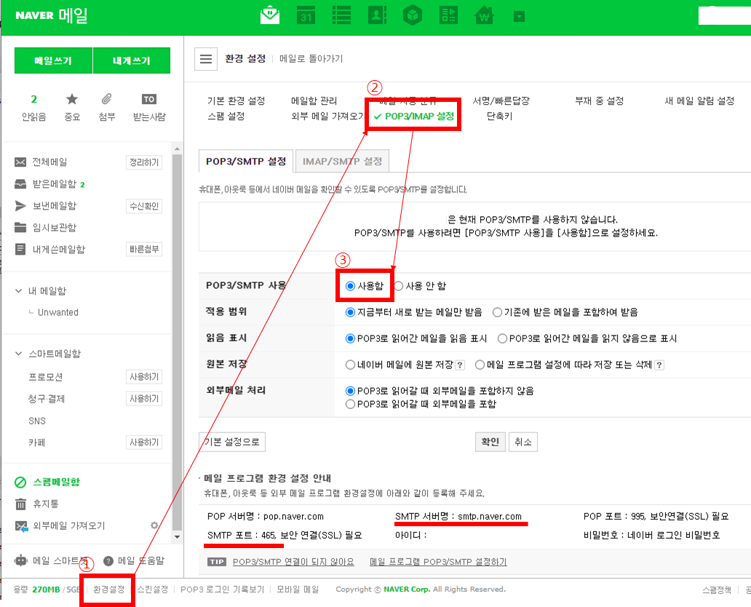Click the 기본 설정으로 reset button
The width and height of the screenshot is (751, 607).
[x=232, y=442]
